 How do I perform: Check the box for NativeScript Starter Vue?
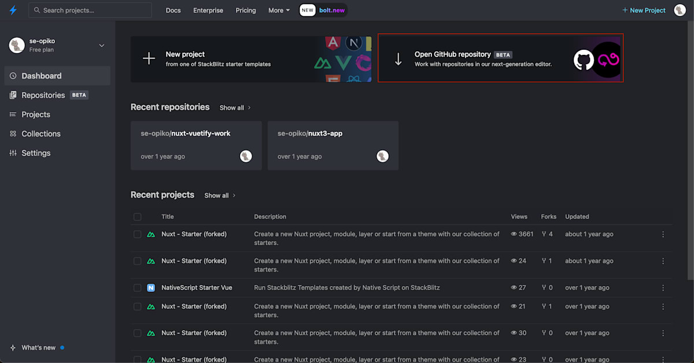(137, 288)
